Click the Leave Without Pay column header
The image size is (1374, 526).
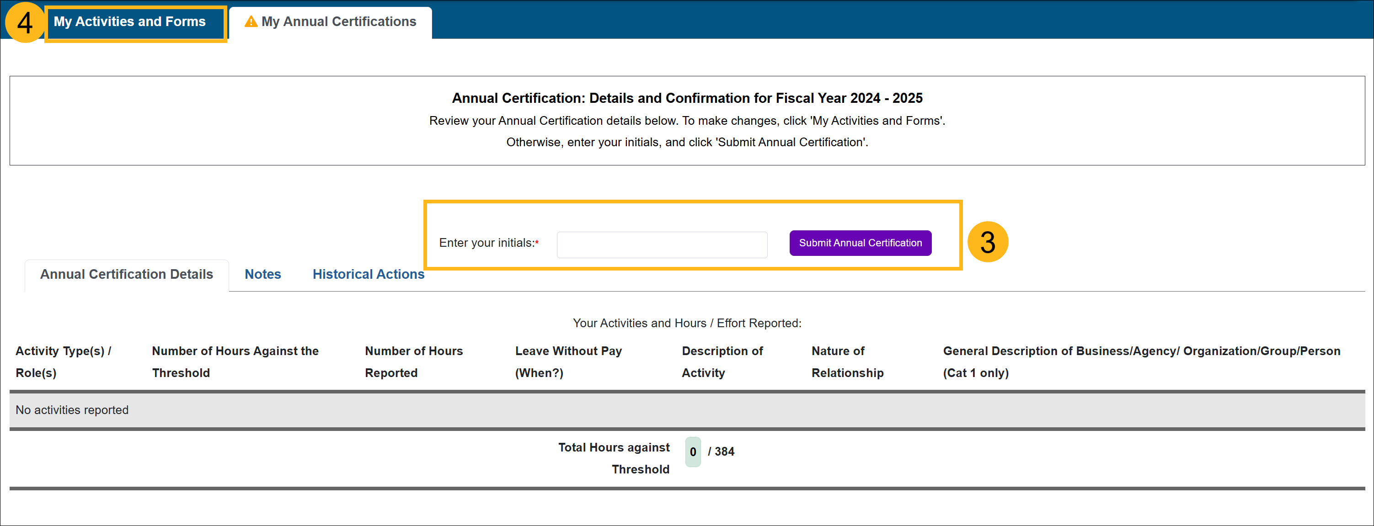point(568,362)
